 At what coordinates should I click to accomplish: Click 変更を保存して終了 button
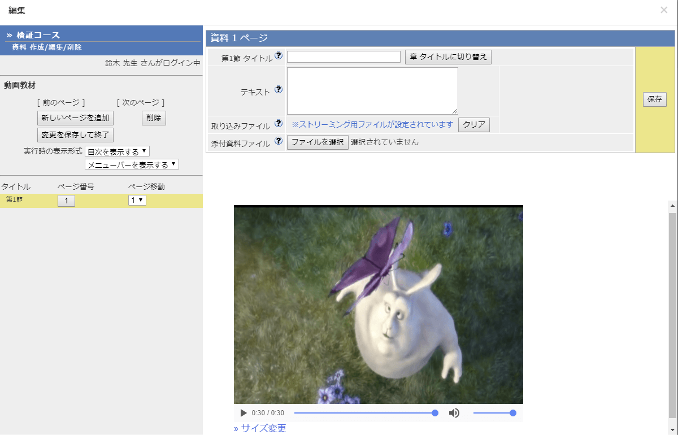pyautogui.click(x=75, y=135)
